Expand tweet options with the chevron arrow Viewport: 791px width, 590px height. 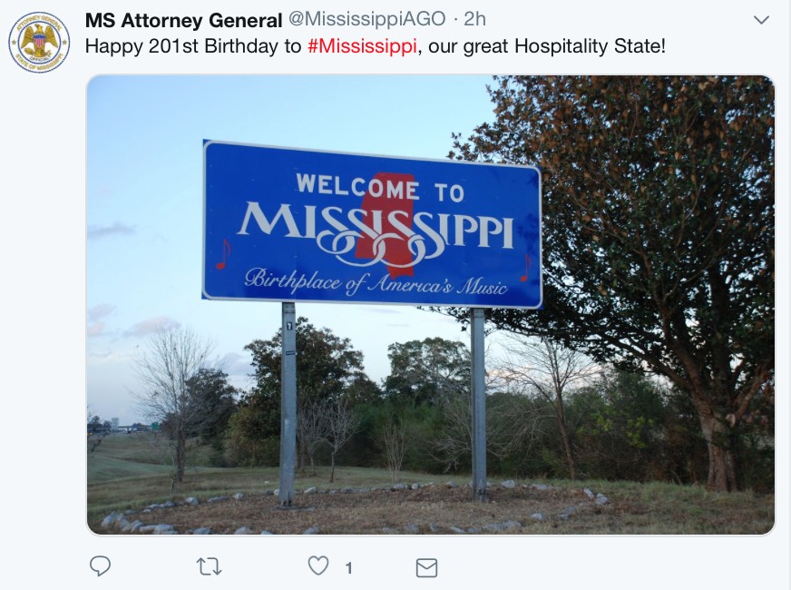click(x=761, y=20)
